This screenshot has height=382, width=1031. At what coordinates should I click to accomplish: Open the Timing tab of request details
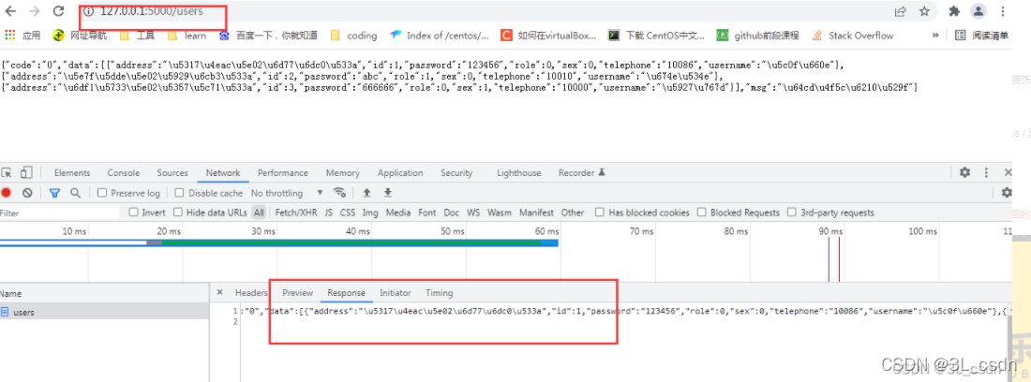(x=440, y=293)
